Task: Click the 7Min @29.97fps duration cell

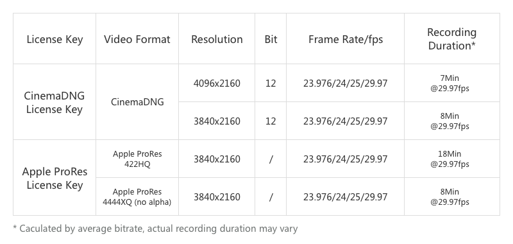Action: point(452,83)
